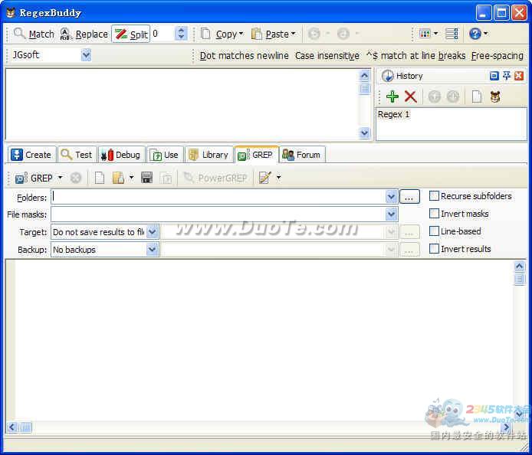
Task: Open the Target dropdown
Action: pyautogui.click(x=153, y=232)
